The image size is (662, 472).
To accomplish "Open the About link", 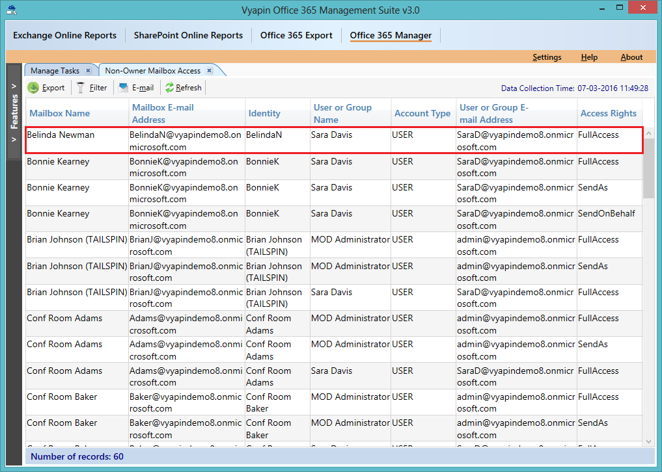I will click(x=631, y=57).
